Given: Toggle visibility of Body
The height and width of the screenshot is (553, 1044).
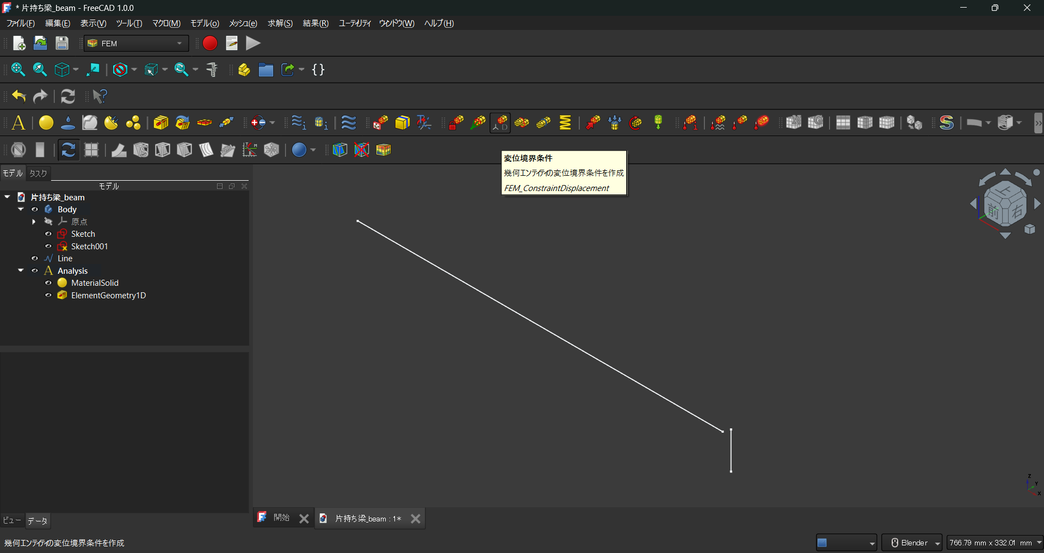Looking at the screenshot, I should click(x=35, y=210).
